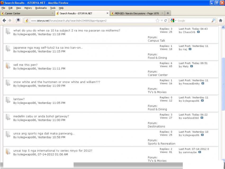Open the search engine dropdown by Google icon
This screenshot has width=225, height=169.
(x=174, y=20)
